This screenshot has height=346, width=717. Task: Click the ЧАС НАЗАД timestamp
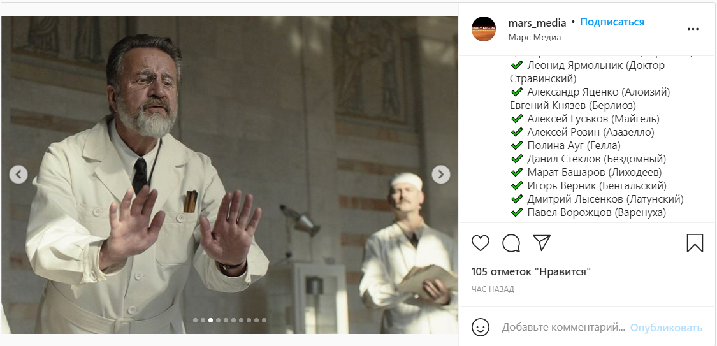(493, 289)
